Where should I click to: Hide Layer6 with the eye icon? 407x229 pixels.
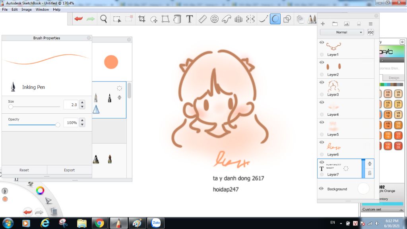coord(322,142)
